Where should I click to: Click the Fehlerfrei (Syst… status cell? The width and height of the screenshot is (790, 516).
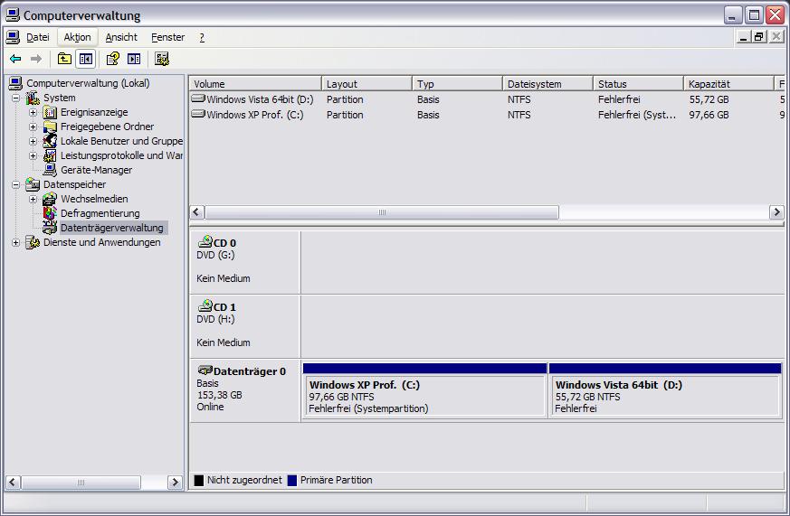point(637,115)
